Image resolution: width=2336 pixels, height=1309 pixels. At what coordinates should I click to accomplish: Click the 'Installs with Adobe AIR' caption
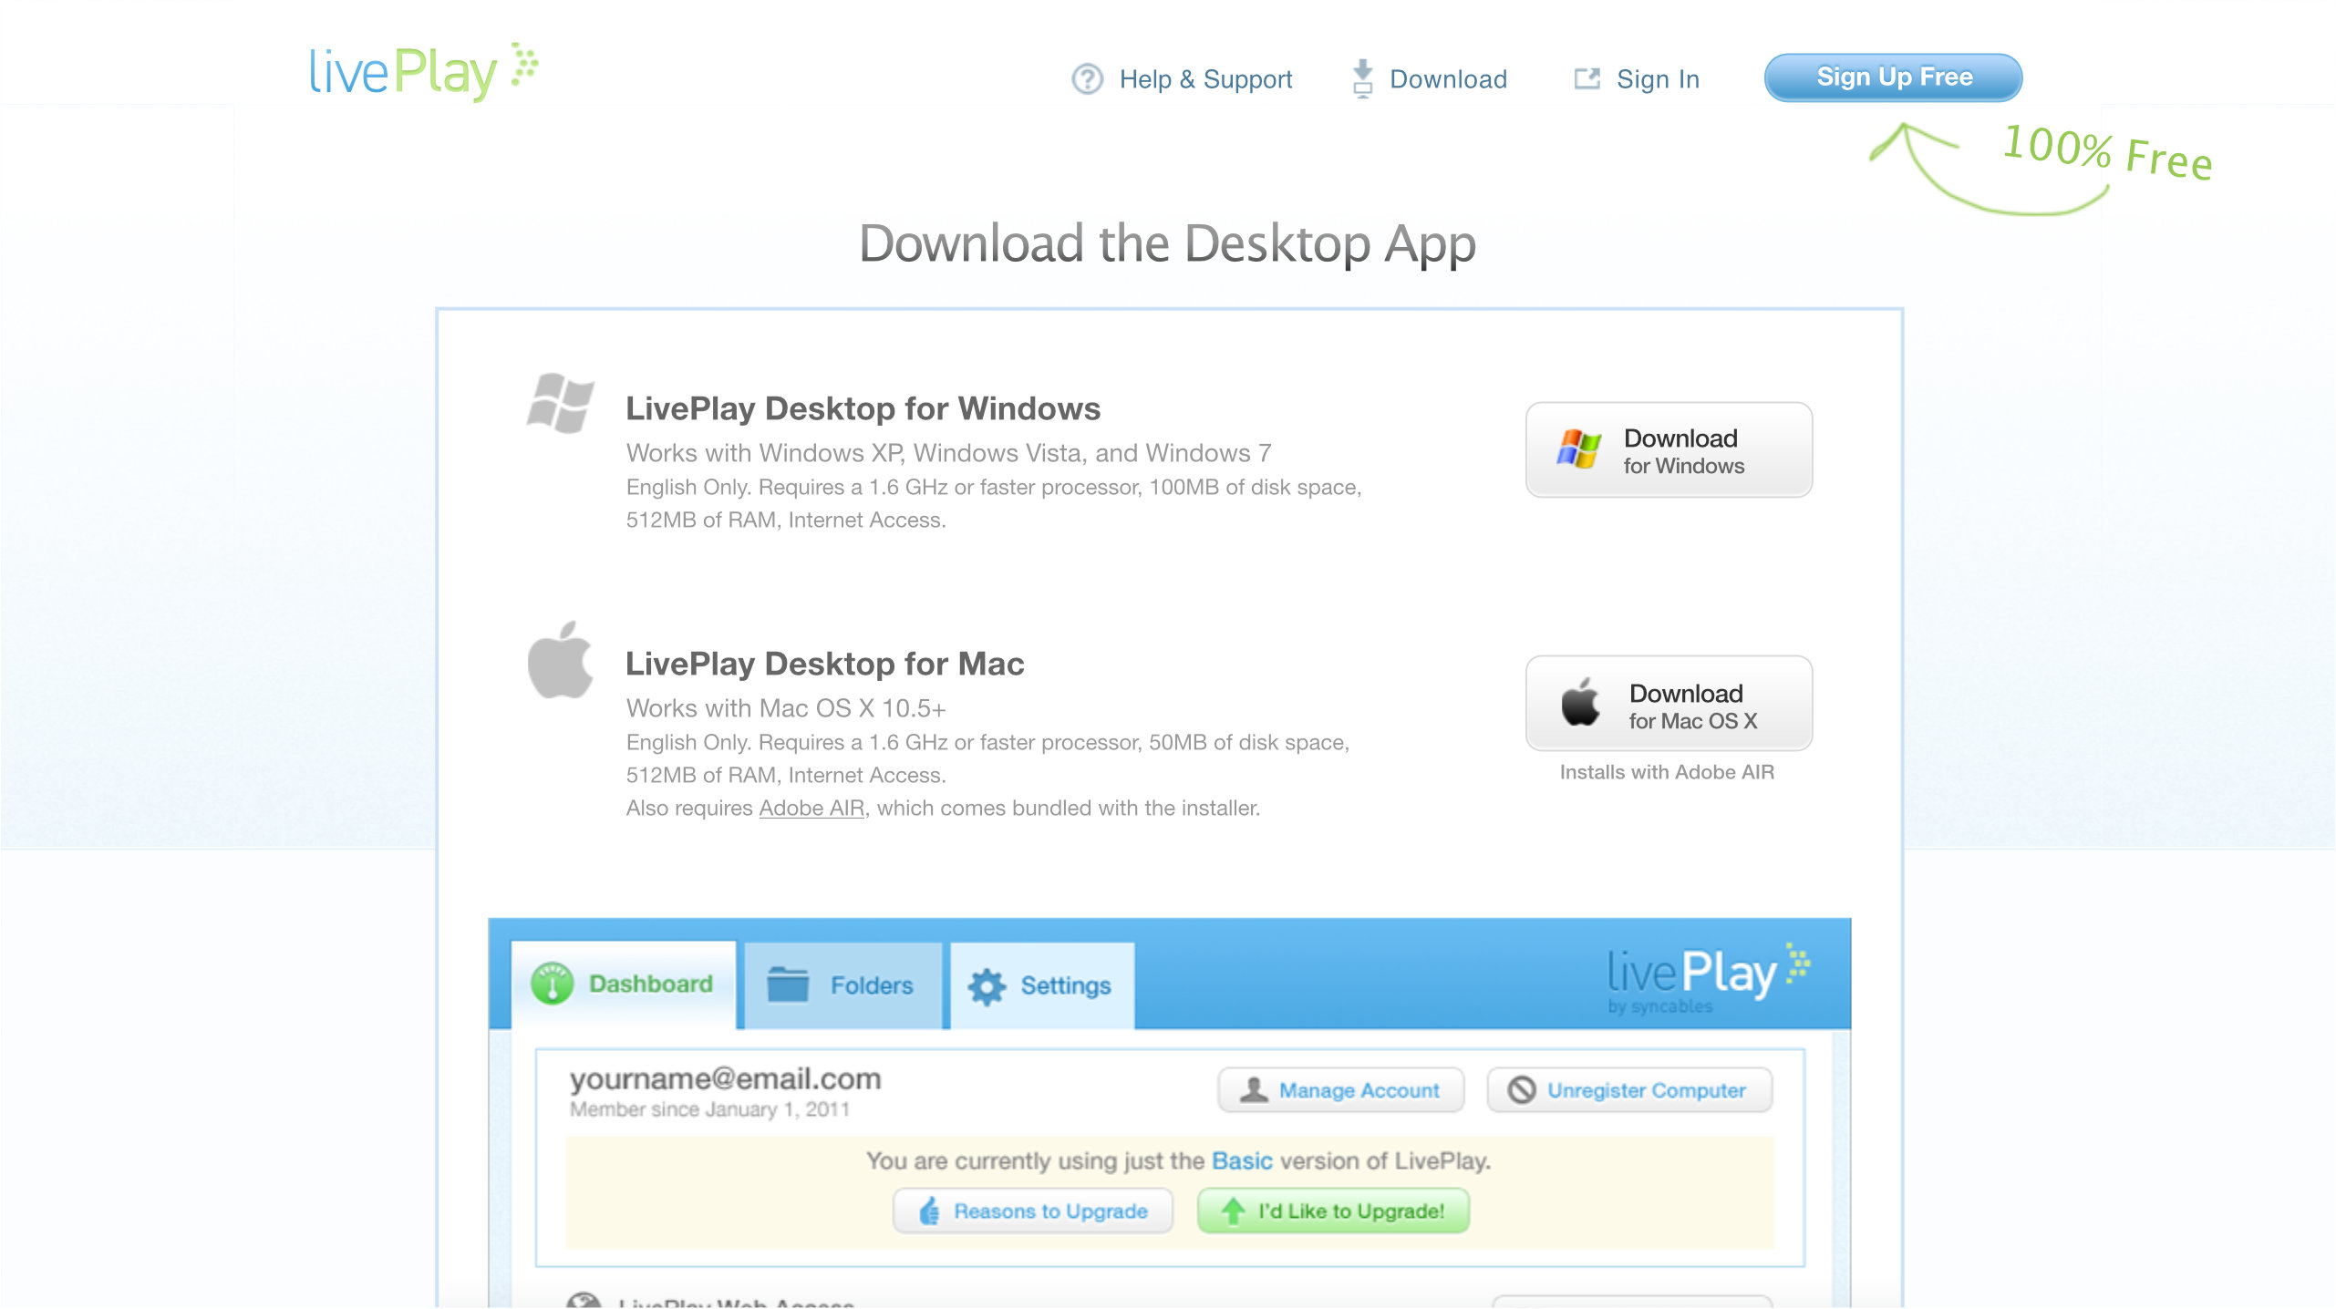tap(1667, 772)
